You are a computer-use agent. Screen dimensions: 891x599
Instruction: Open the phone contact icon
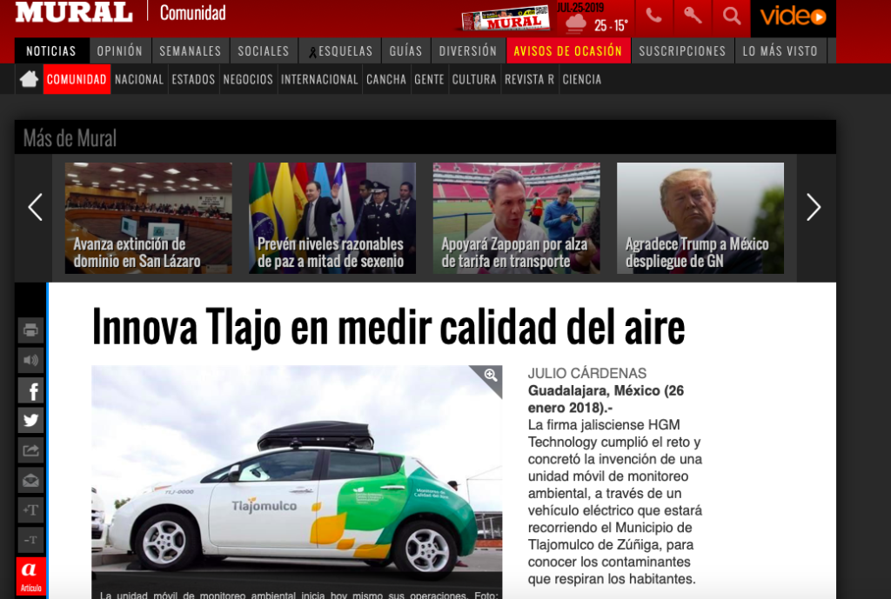(x=653, y=16)
